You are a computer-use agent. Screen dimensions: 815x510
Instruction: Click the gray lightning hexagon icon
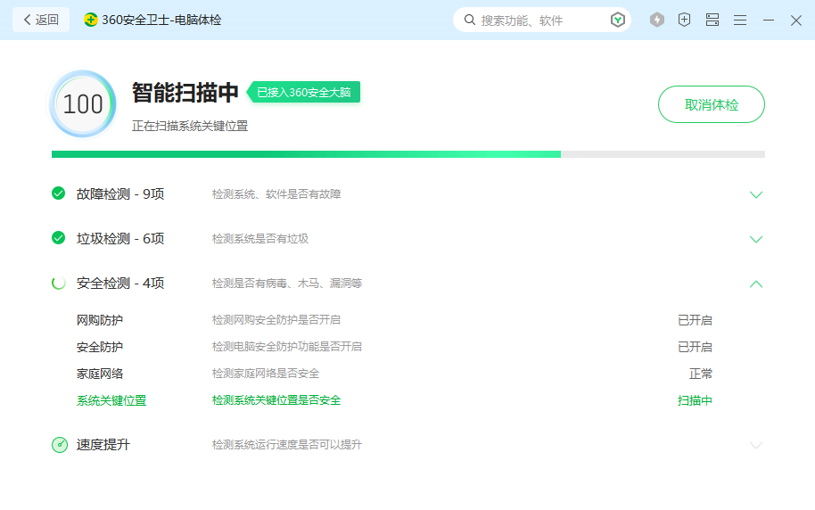coord(657,20)
